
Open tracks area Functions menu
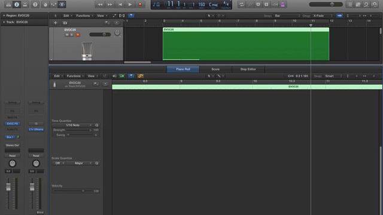(x=84, y=16)
